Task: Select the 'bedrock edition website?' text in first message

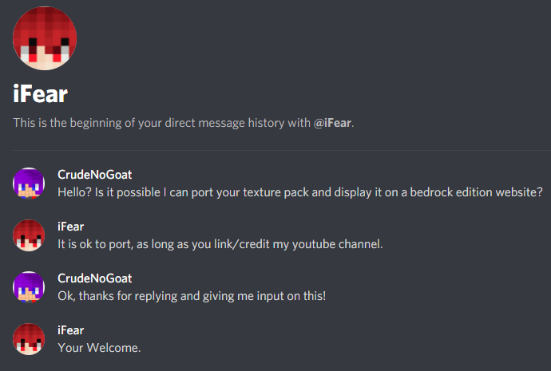Action: 477,192
